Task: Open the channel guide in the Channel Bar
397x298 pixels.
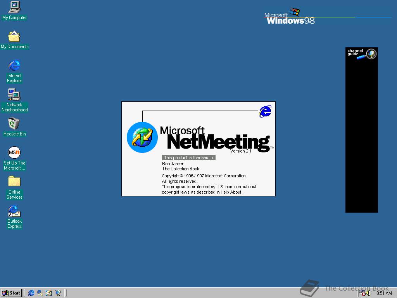Action: 362,54
